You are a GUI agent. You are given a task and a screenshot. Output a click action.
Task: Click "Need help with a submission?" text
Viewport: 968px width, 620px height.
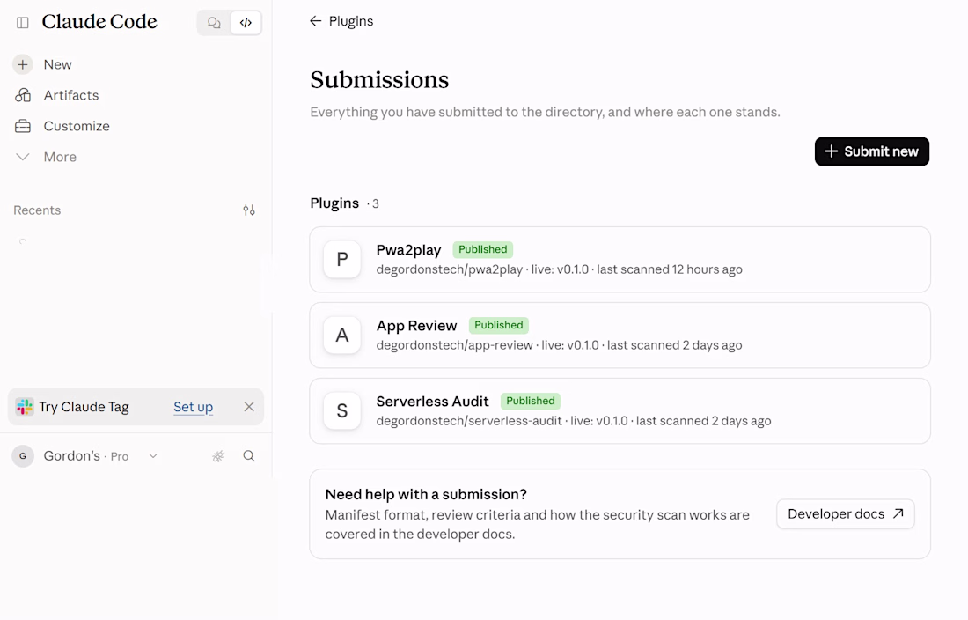[x=426, y=495]
